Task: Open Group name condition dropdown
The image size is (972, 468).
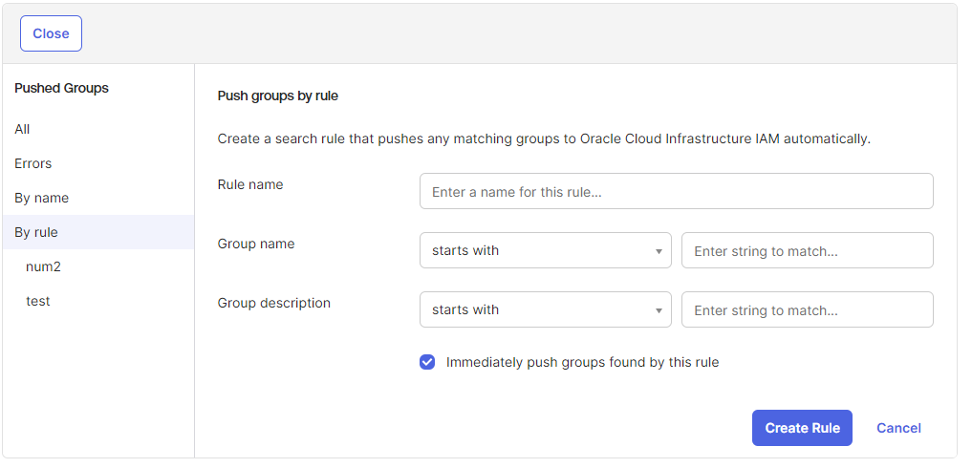Action: [x=535, y=250]
